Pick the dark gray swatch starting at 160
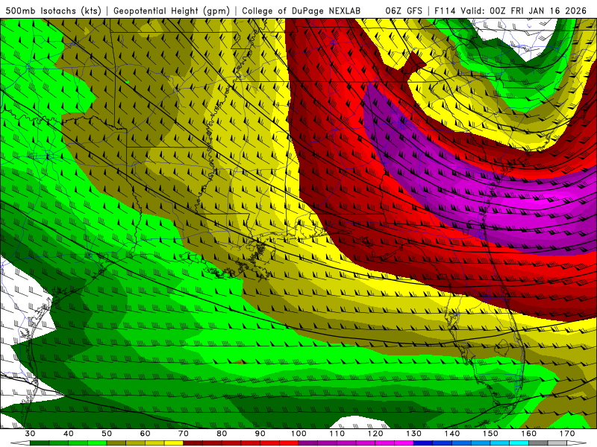Screen dimensions: 597x447 point(538,443)
